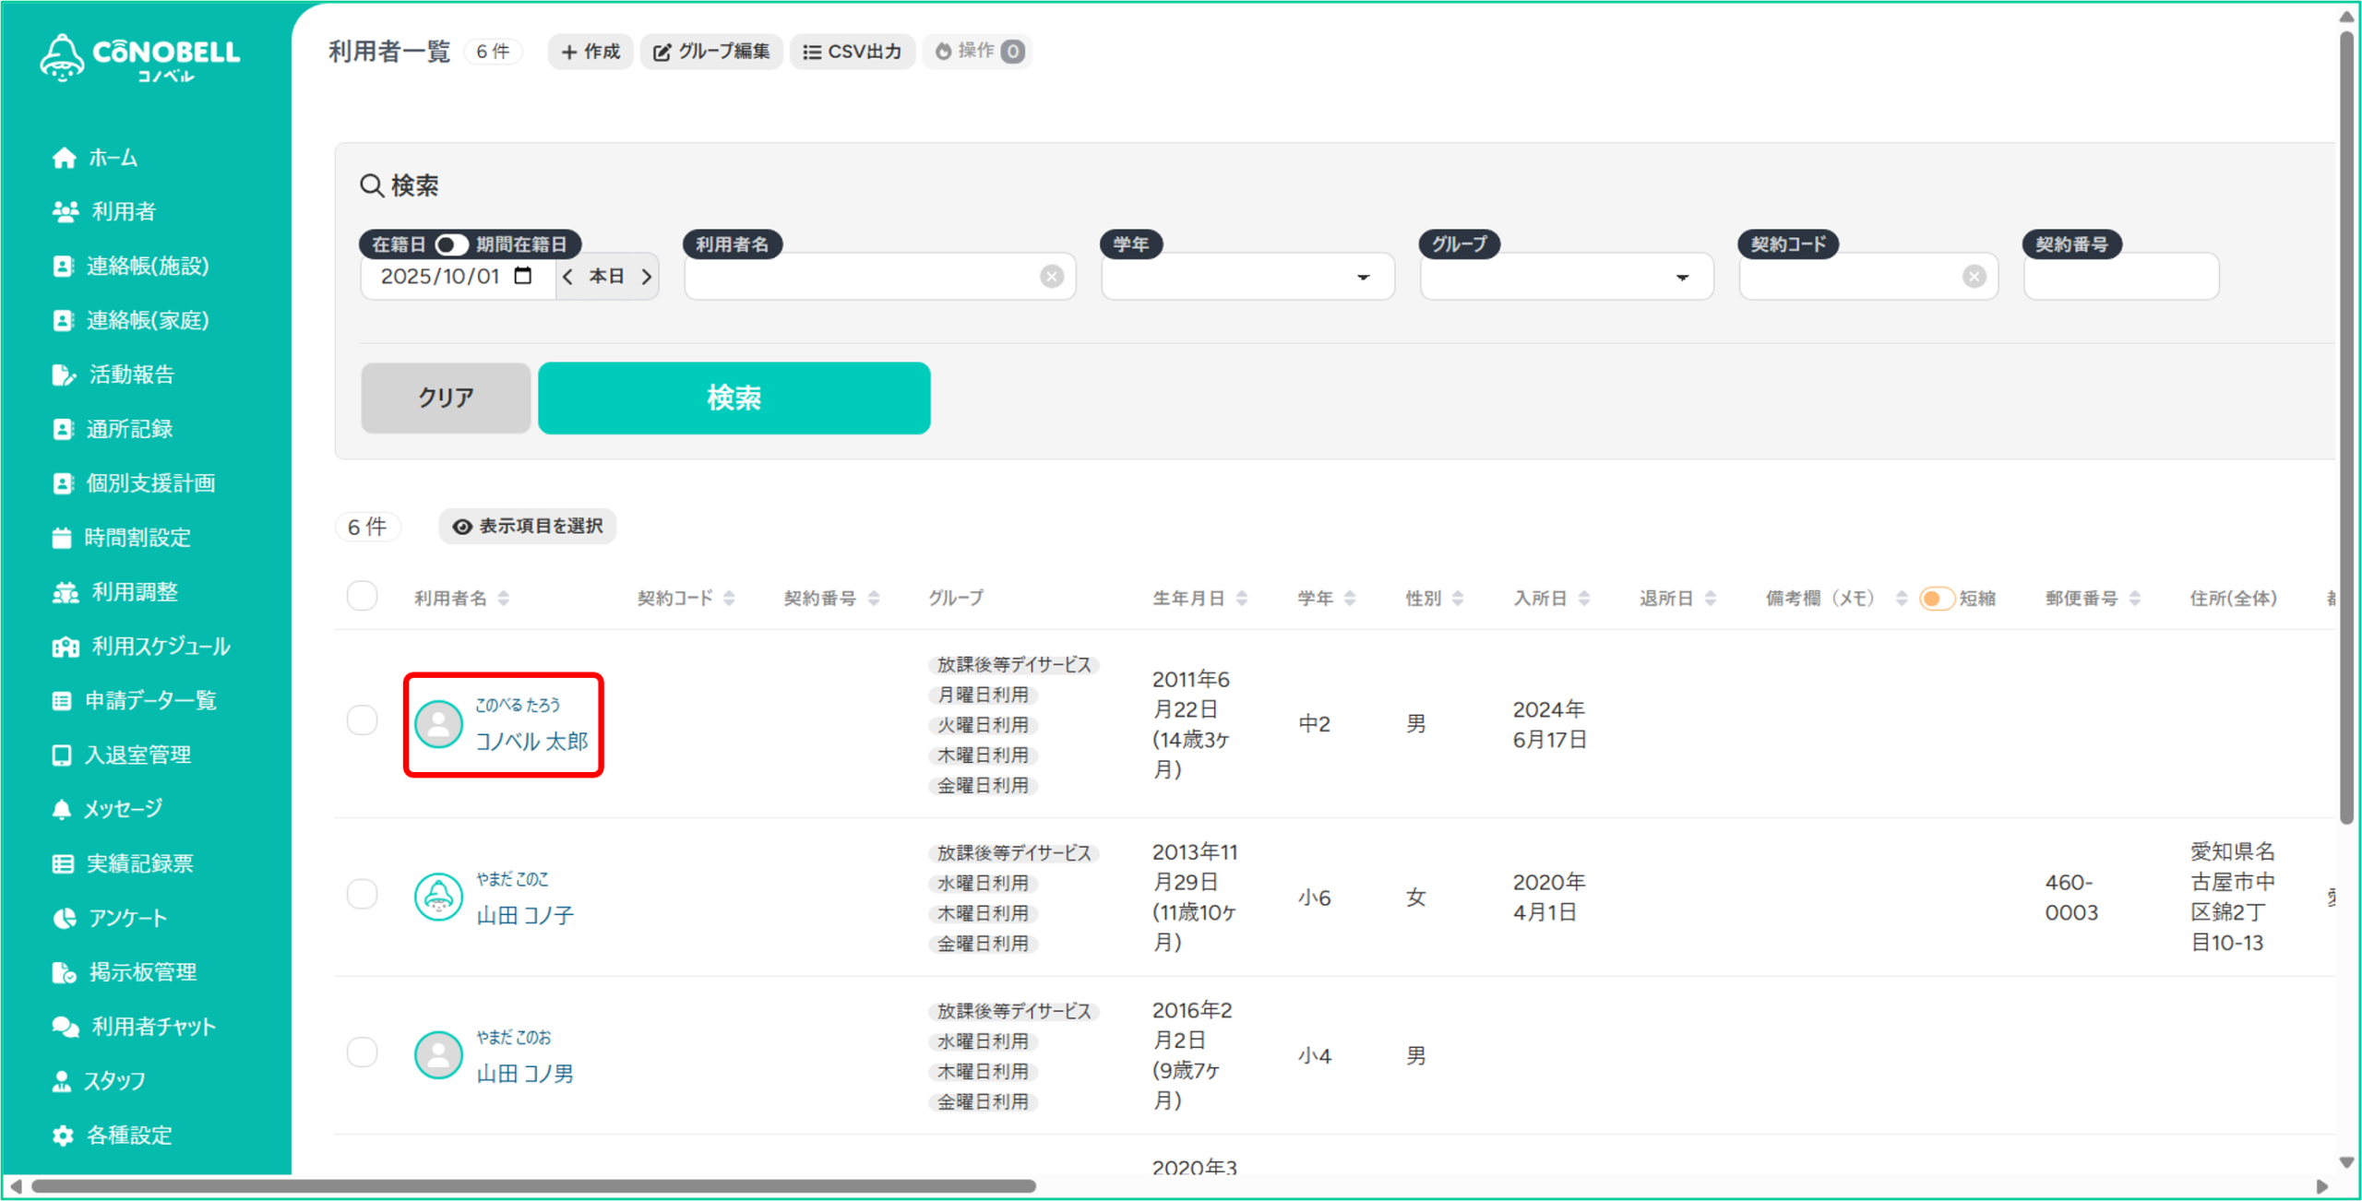The image size is (2362, 1201).
Task: Go to 利用スケジュール in sidebar
Action: tap(160, 647)
